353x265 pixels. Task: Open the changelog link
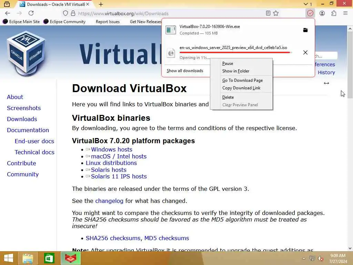click(109, 201)
